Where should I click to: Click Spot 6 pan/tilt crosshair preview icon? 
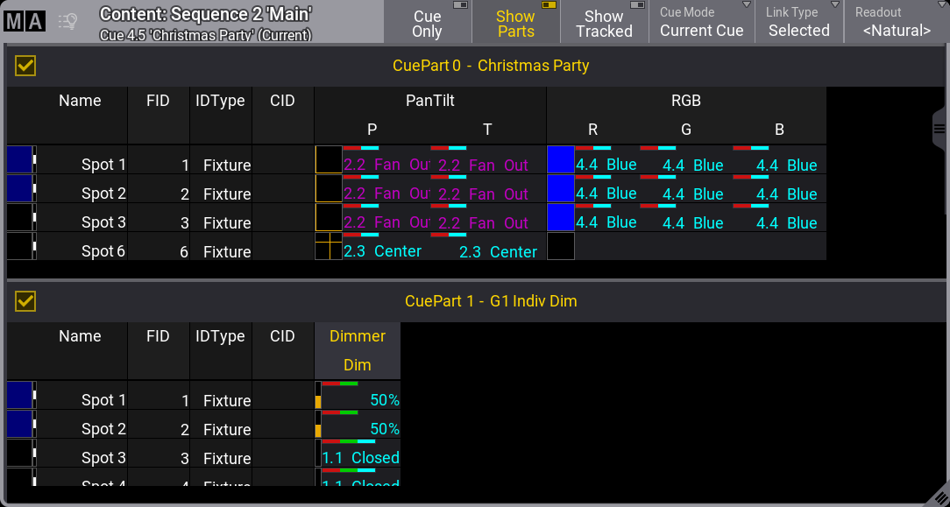328,246
